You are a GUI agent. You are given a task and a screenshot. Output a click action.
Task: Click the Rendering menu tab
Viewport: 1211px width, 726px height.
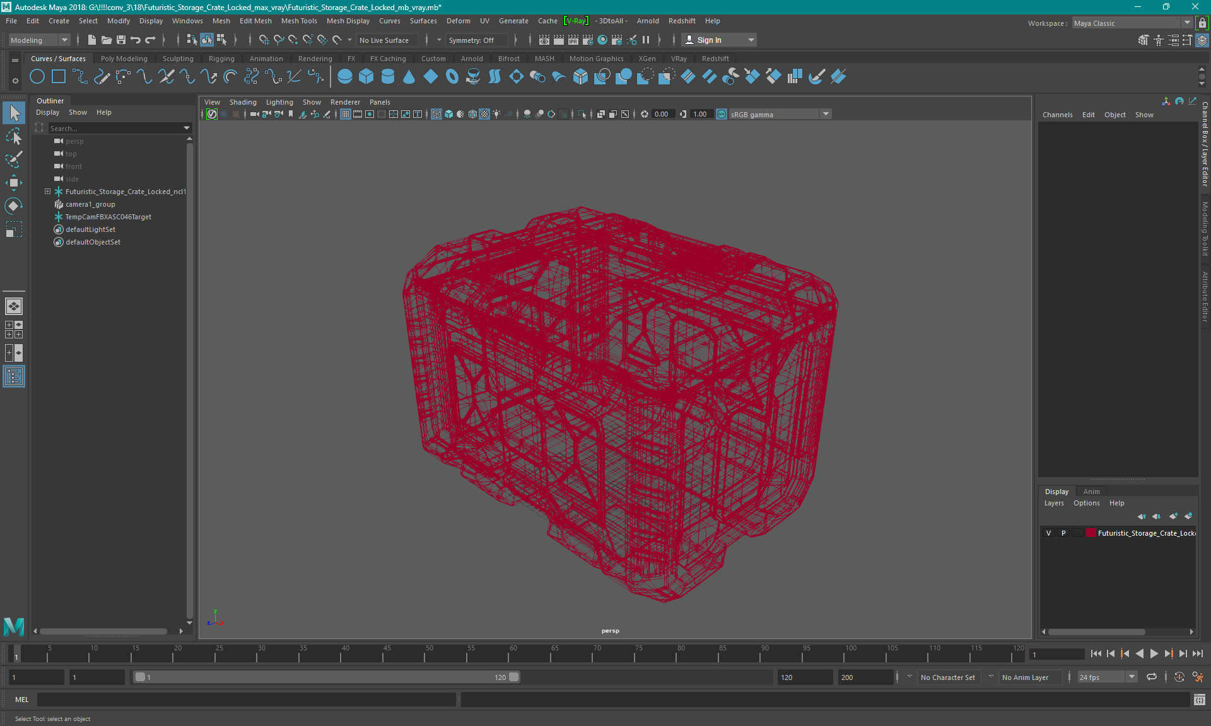click(314, 58)
